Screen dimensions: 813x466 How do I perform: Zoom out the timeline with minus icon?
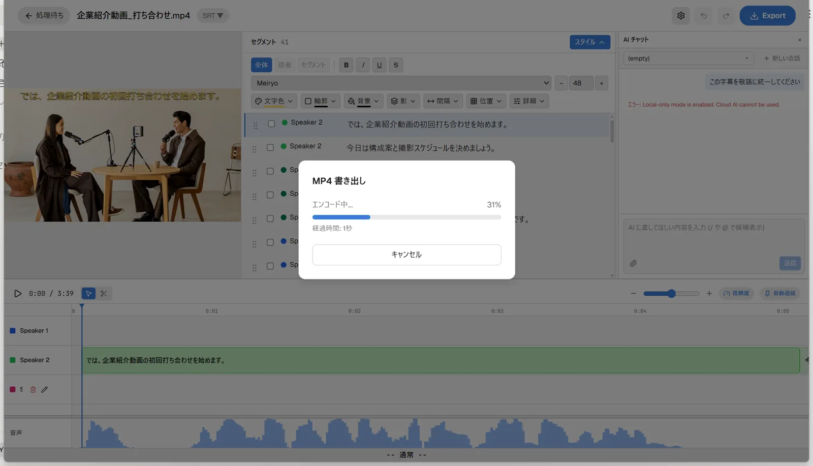tap(633, 293)
